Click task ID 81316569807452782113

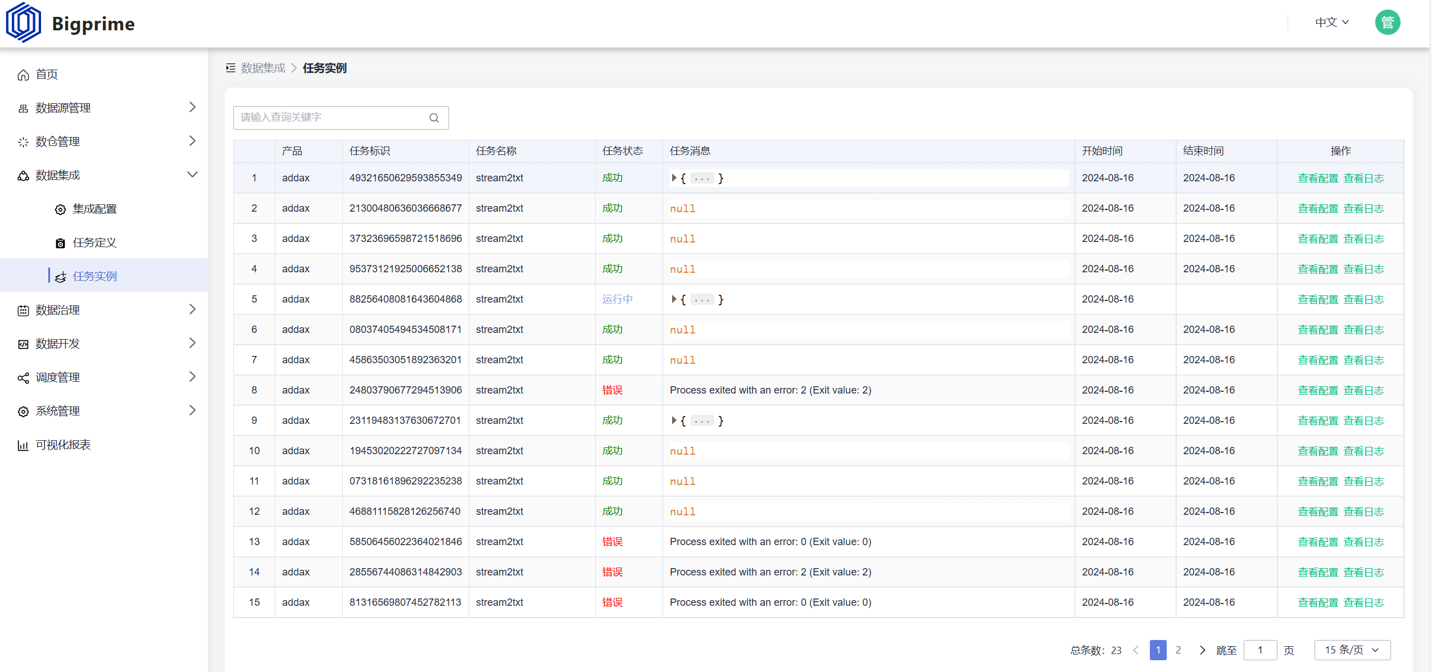405,602
